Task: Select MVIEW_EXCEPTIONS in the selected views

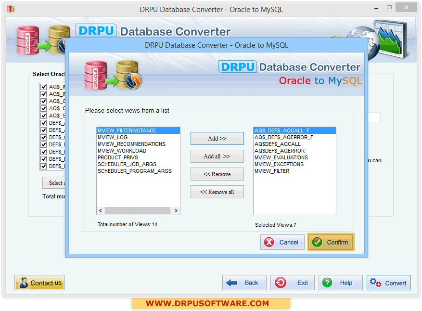Action: coord(294,164)
